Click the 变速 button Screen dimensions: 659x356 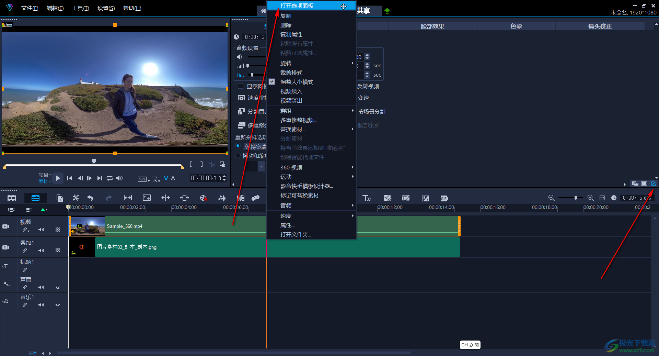[363, 98]
